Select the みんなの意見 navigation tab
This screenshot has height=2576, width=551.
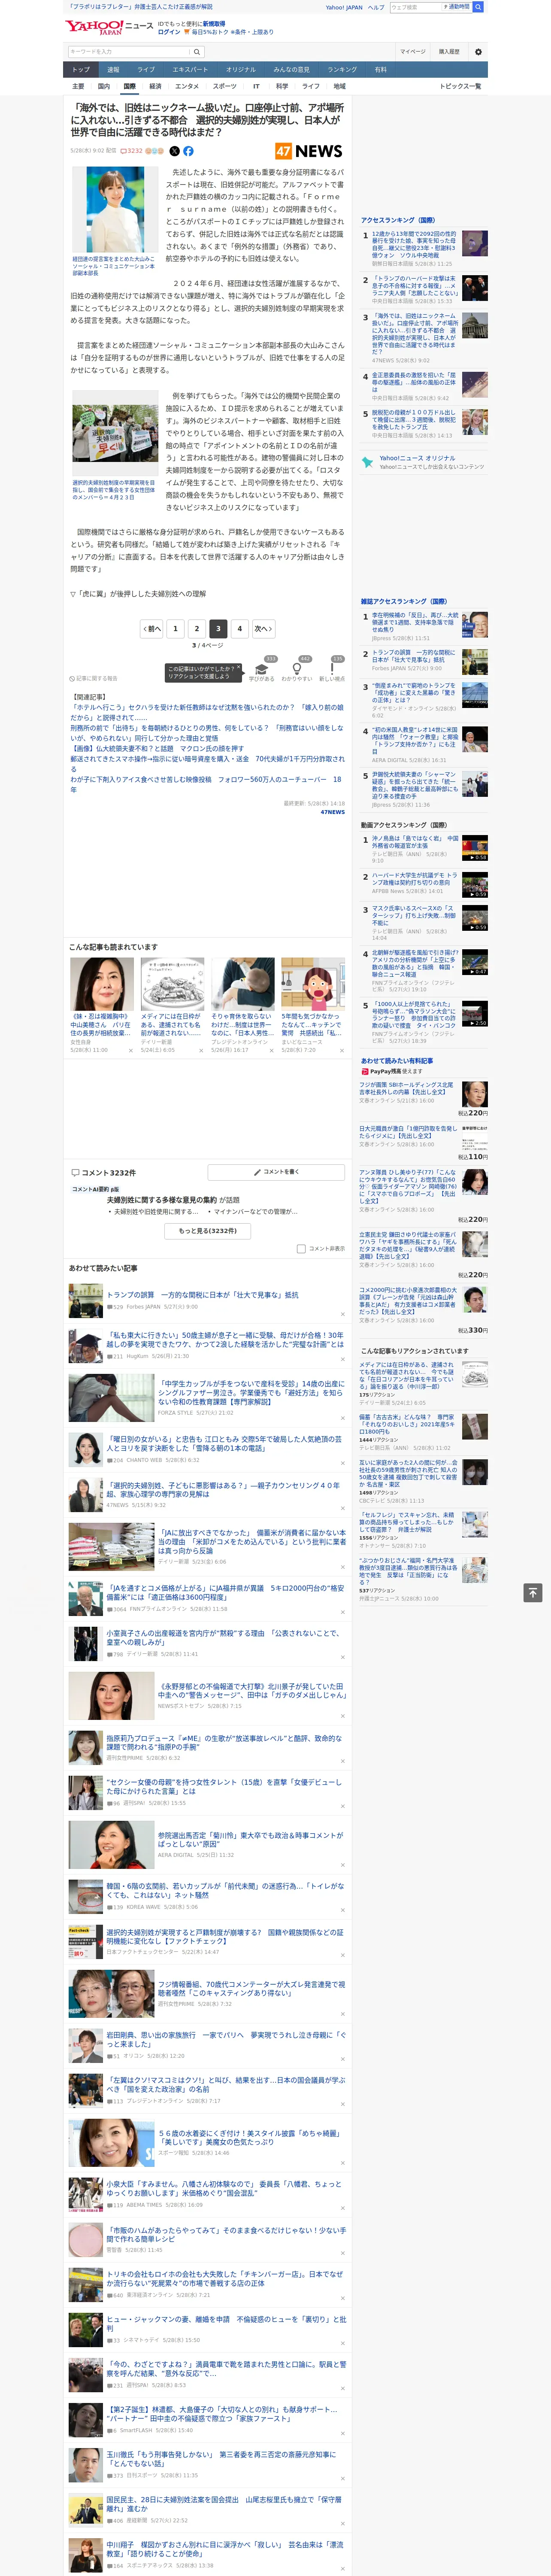[291, 70]
